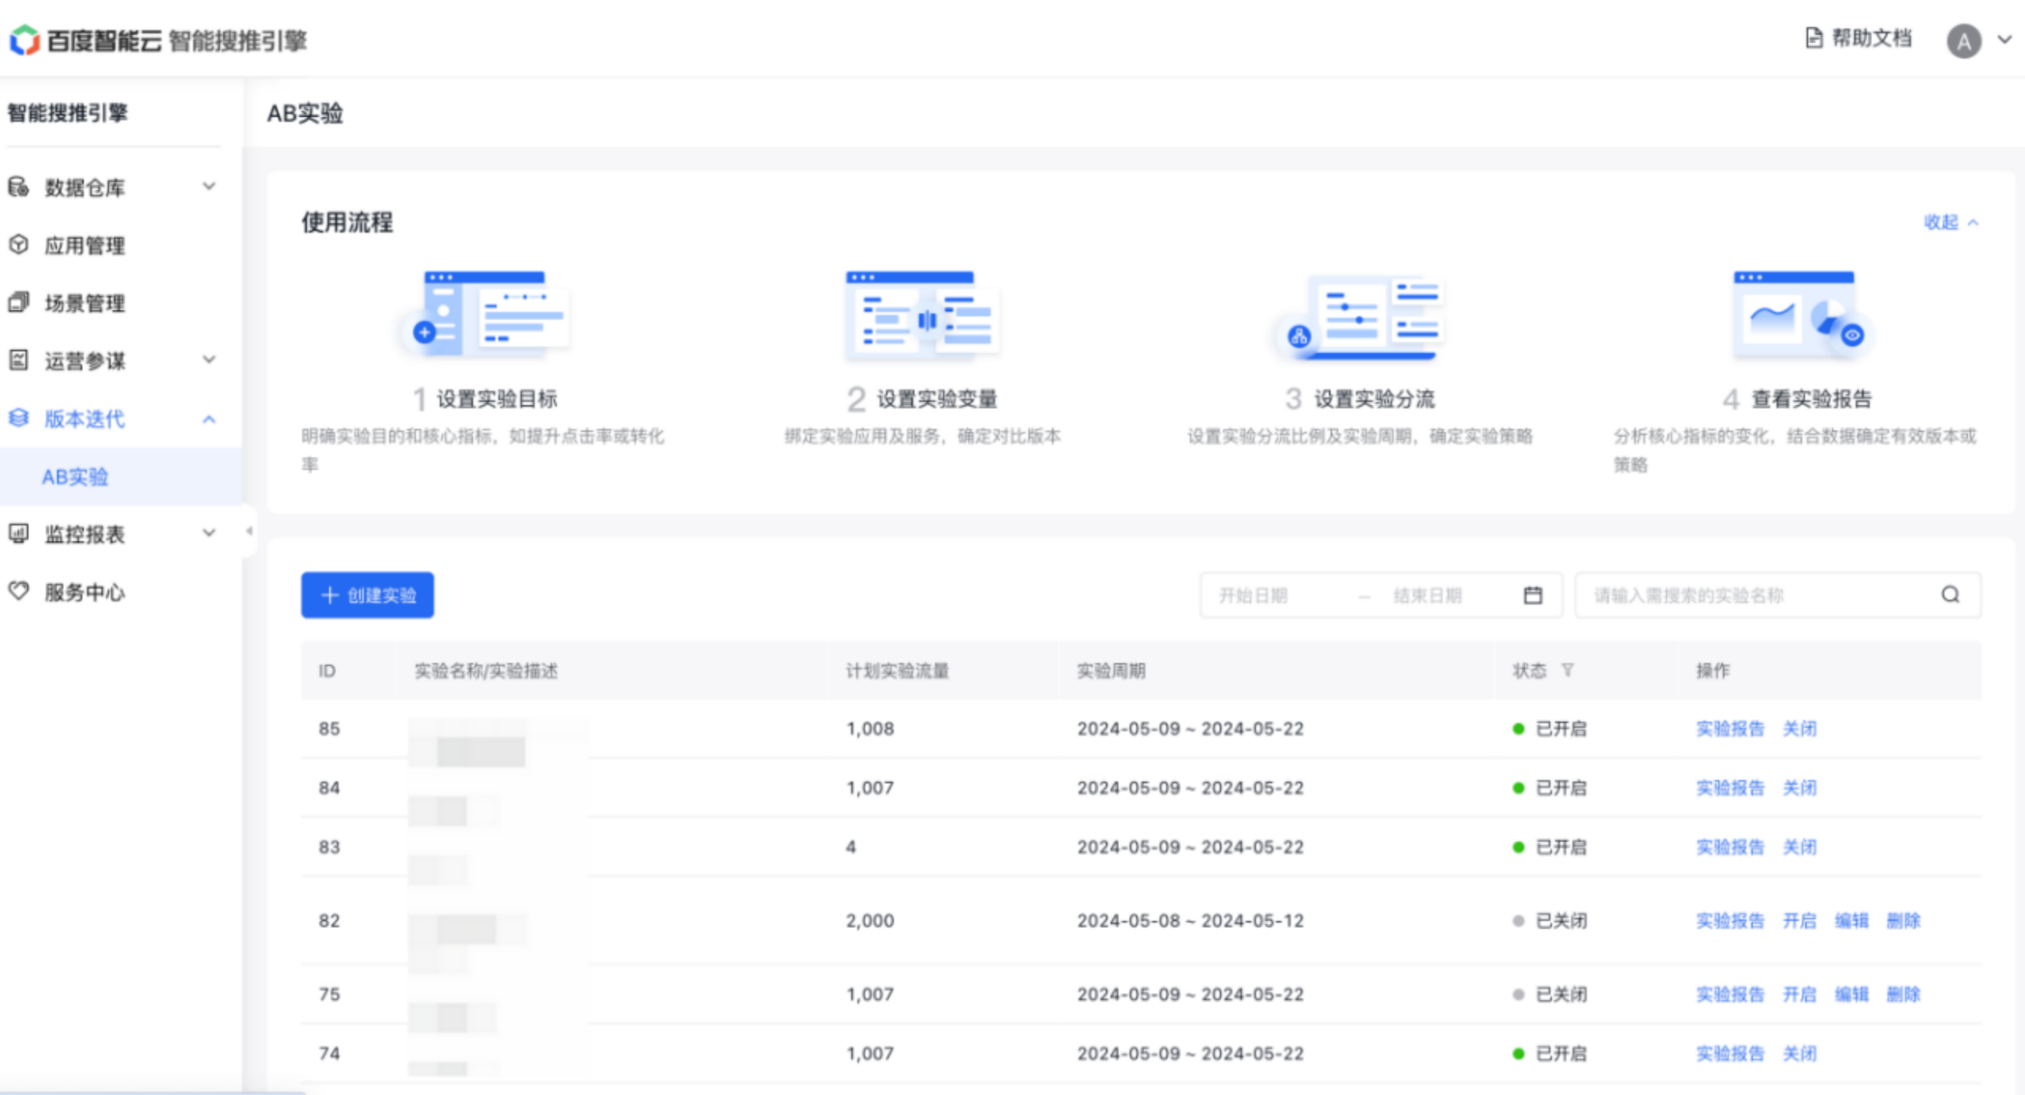Image resolution: width=2025 pixels, height=1095 pixels.
Task: Click 编辑 for experiment 82
Action: (1852, 921)
